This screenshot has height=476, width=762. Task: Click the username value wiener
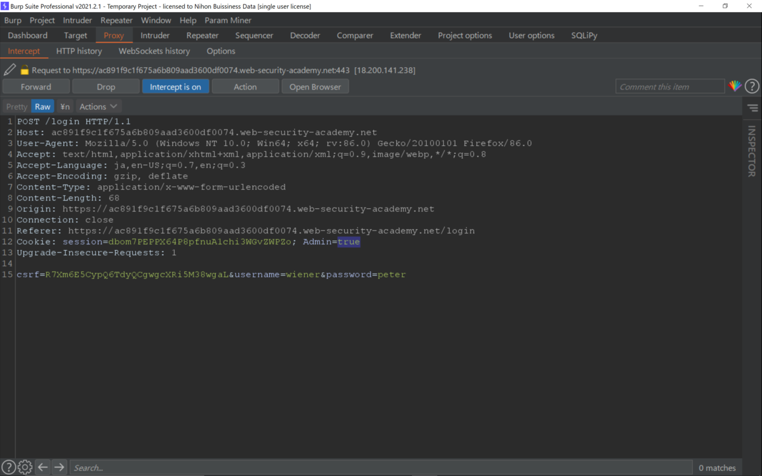coord(303,275)
